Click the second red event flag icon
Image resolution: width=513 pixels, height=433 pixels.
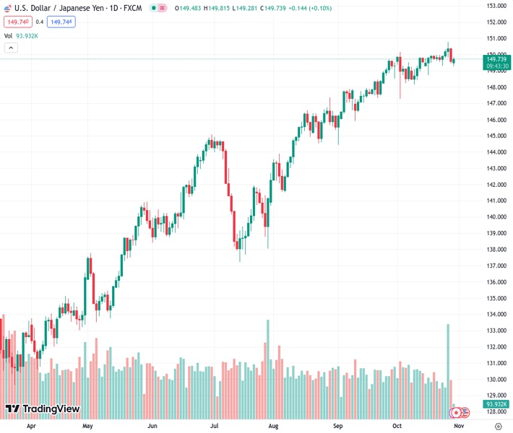[x=465, y=412]
